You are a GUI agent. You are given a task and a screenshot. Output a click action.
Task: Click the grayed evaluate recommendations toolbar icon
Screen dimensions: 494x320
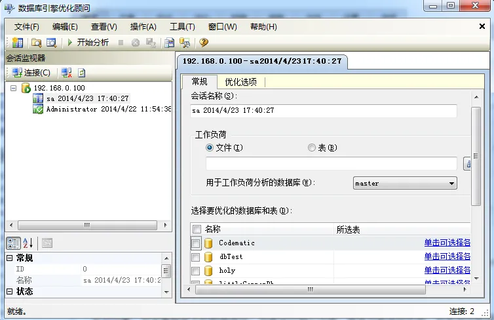[x=151, y=43]
